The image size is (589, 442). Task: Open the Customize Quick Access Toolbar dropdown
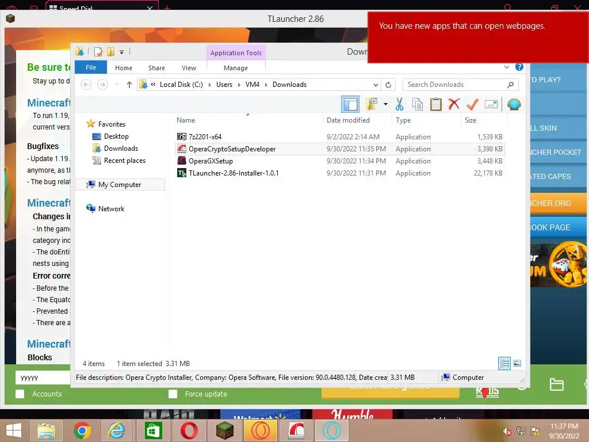pyautogui.click(x=121, y=52)
